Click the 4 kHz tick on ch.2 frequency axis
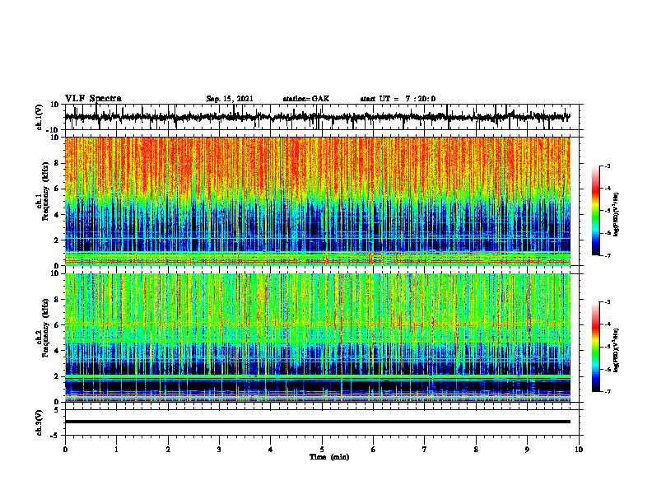Screen dimensions: 652x504 click(x=57, y=351)
